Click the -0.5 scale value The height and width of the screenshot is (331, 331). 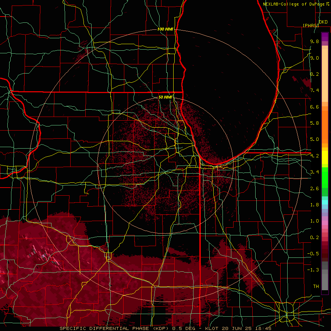point(313,254)
